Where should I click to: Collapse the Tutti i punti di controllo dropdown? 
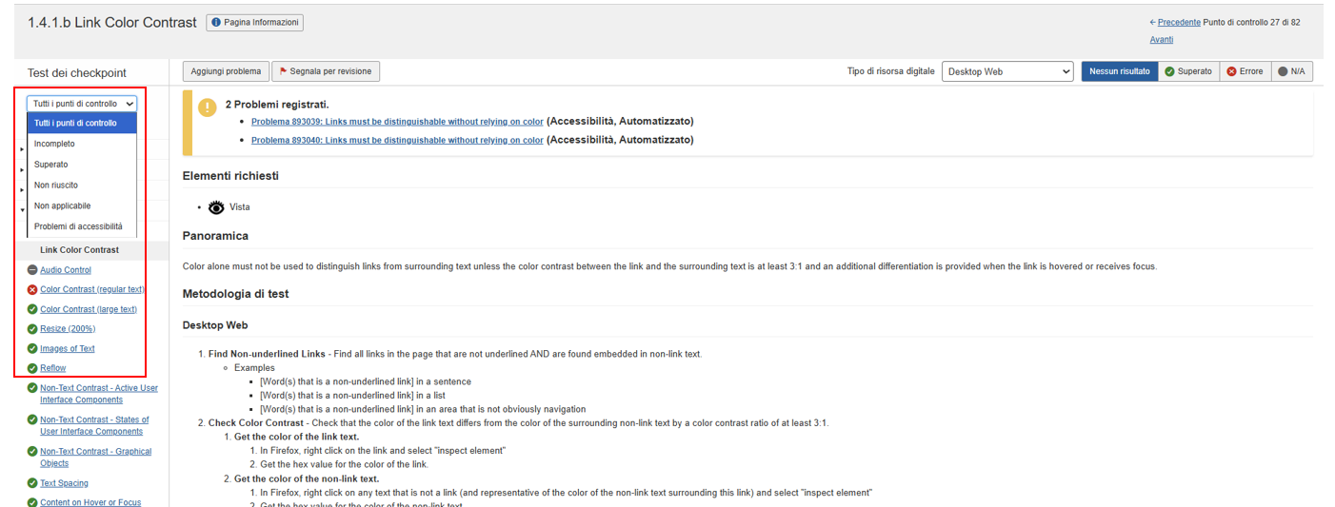[x=82, y=104]
